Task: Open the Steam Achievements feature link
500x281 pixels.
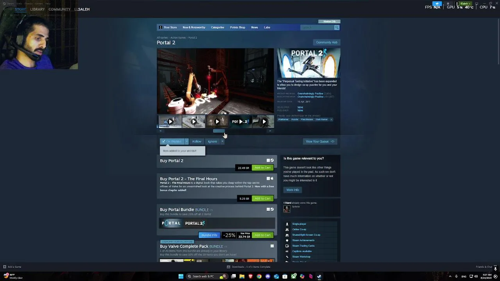Action: tap(303, 240)
